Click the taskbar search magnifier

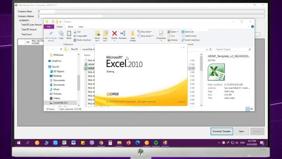point(28,143)
